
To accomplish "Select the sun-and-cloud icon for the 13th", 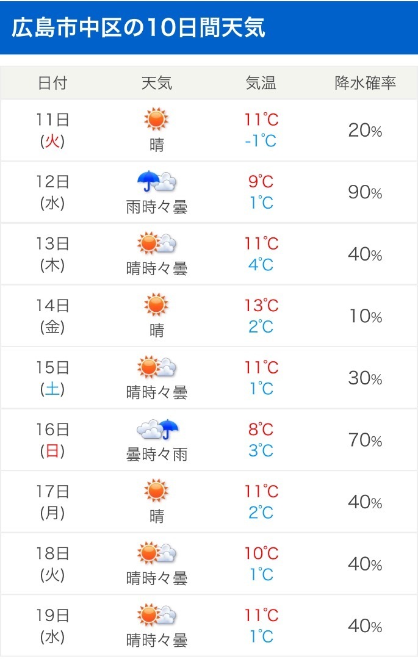I will click(156, 243).
